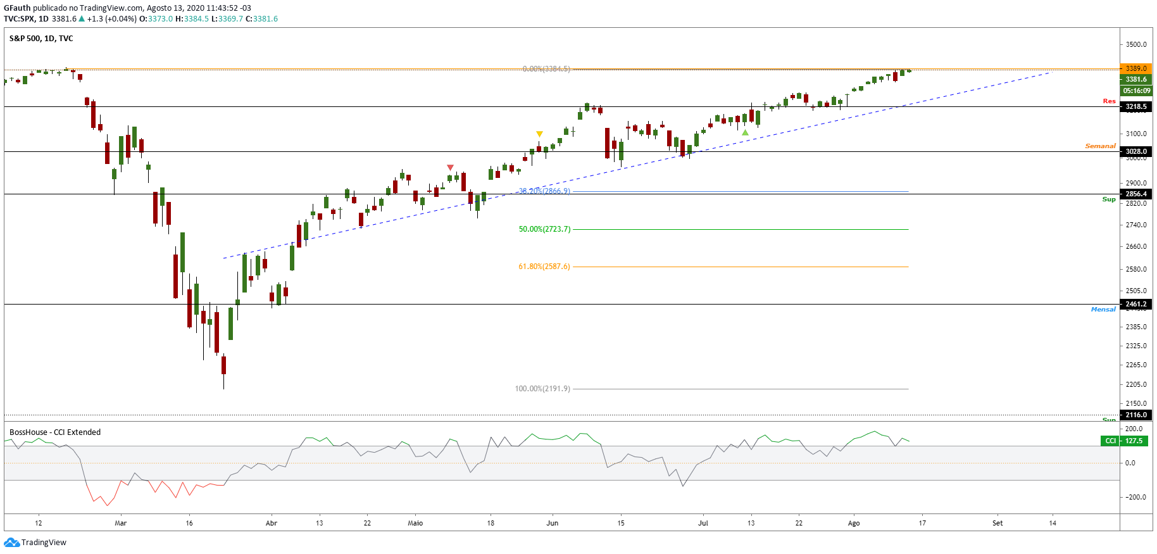The width and height of the screenshot is (1157, 554).
Task: Click the orange 3389.0 price label
Action: point(1136,68)
